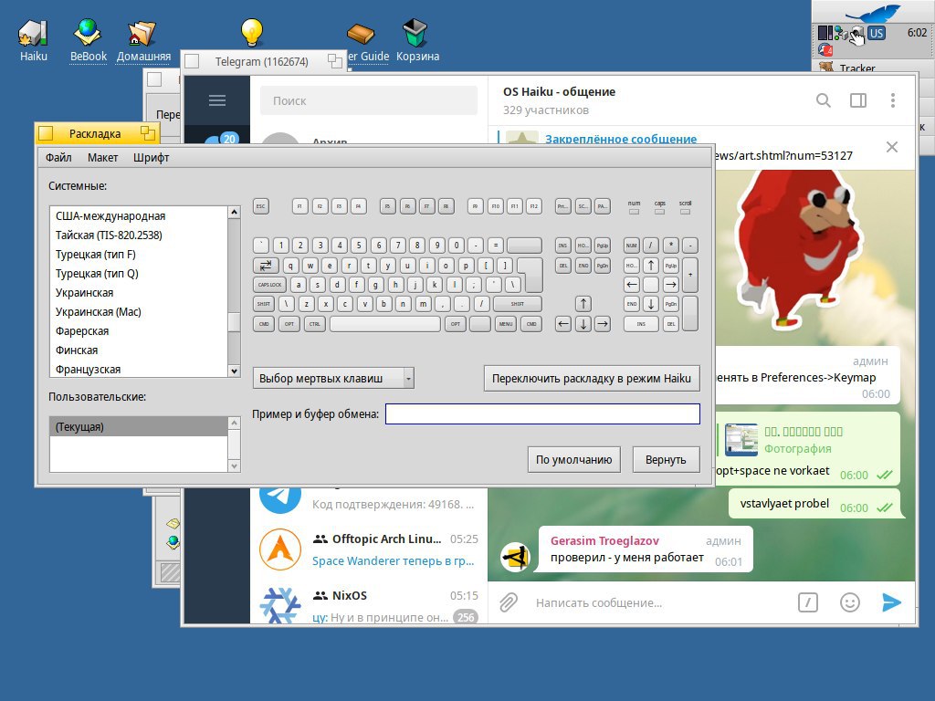Viewport: 935px width, 701px height.
Task: Click the CTRL key on layout
Action: click(x=315, y=324)
